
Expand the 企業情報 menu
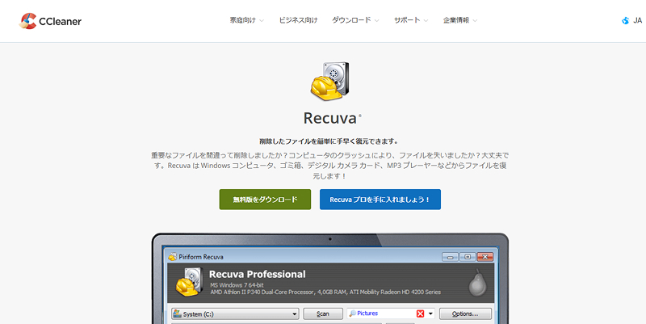click(x=460, y=20)
